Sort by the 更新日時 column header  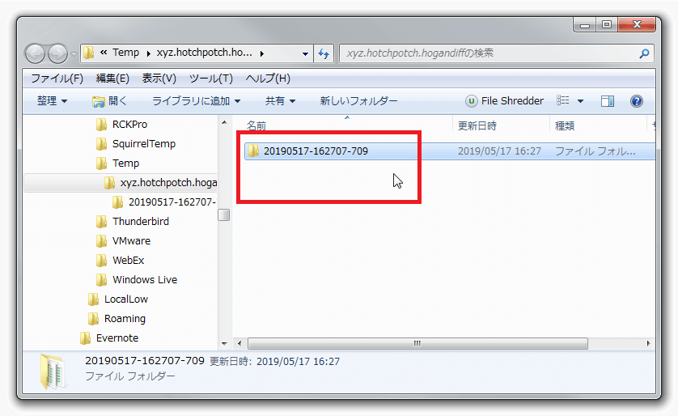coord(477,125)
